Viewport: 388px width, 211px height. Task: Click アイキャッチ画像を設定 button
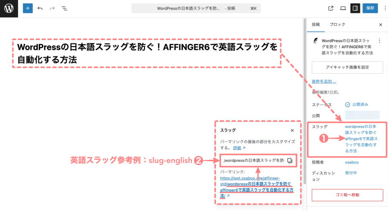pos(347,67)
